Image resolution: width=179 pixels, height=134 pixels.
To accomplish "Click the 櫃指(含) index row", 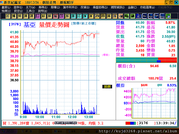I will (x=146, y=66).
